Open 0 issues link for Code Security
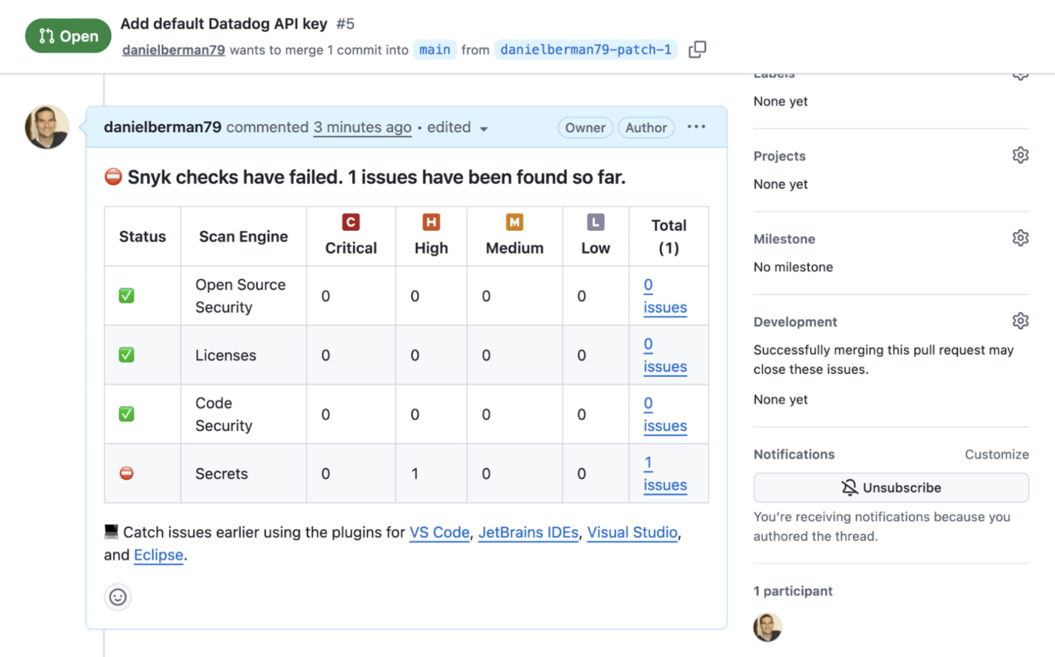The image size is (1055, 657). coord(665,414)
